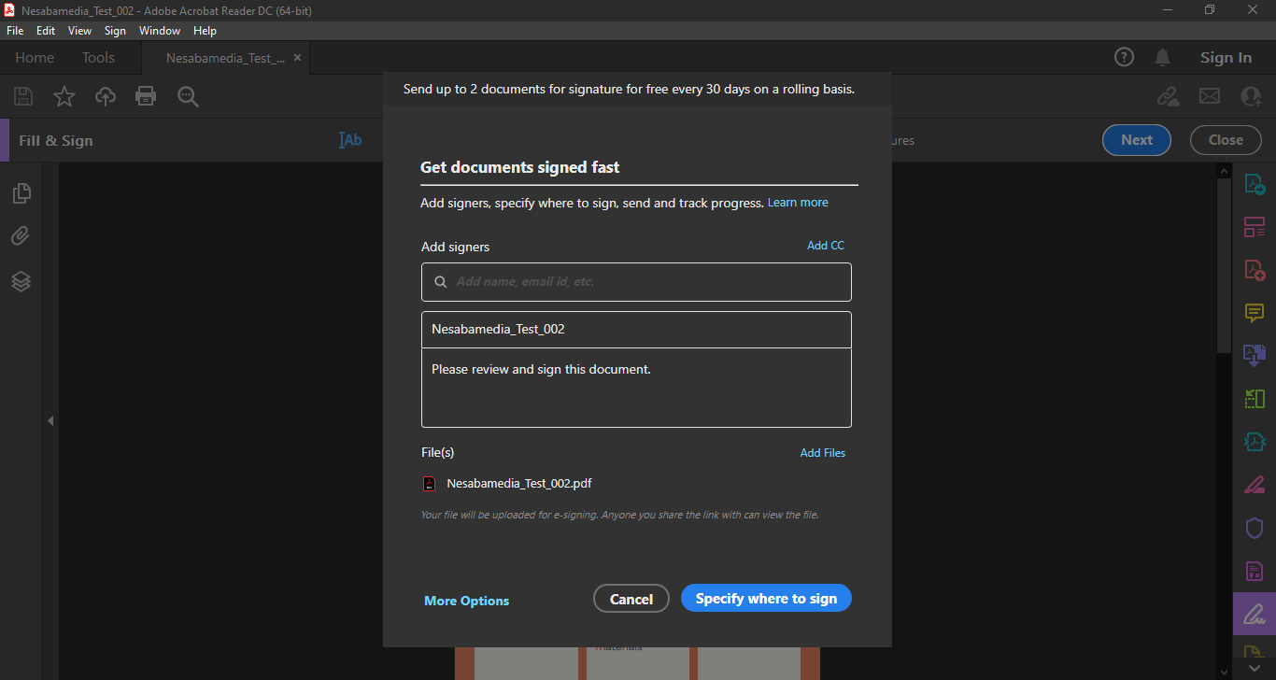
Task: Cancel the signature request dialog
Action: [631, 599]
